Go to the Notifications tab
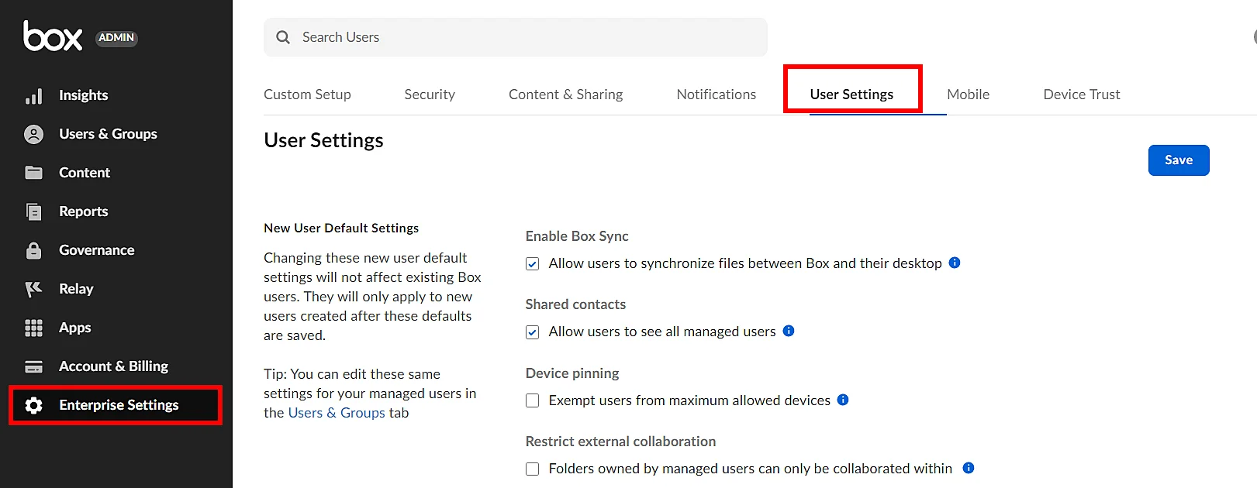This screenshot has width=1257, height=488. point(717,95)
